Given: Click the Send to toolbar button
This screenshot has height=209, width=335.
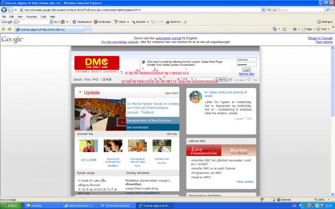Looking at the screenshot, I should (173, 22).
